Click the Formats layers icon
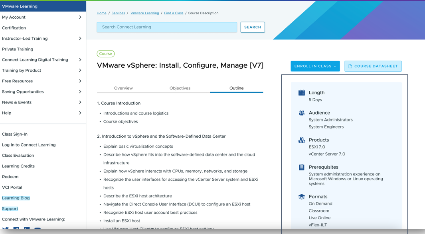425x234 pixels. point(301,197)
